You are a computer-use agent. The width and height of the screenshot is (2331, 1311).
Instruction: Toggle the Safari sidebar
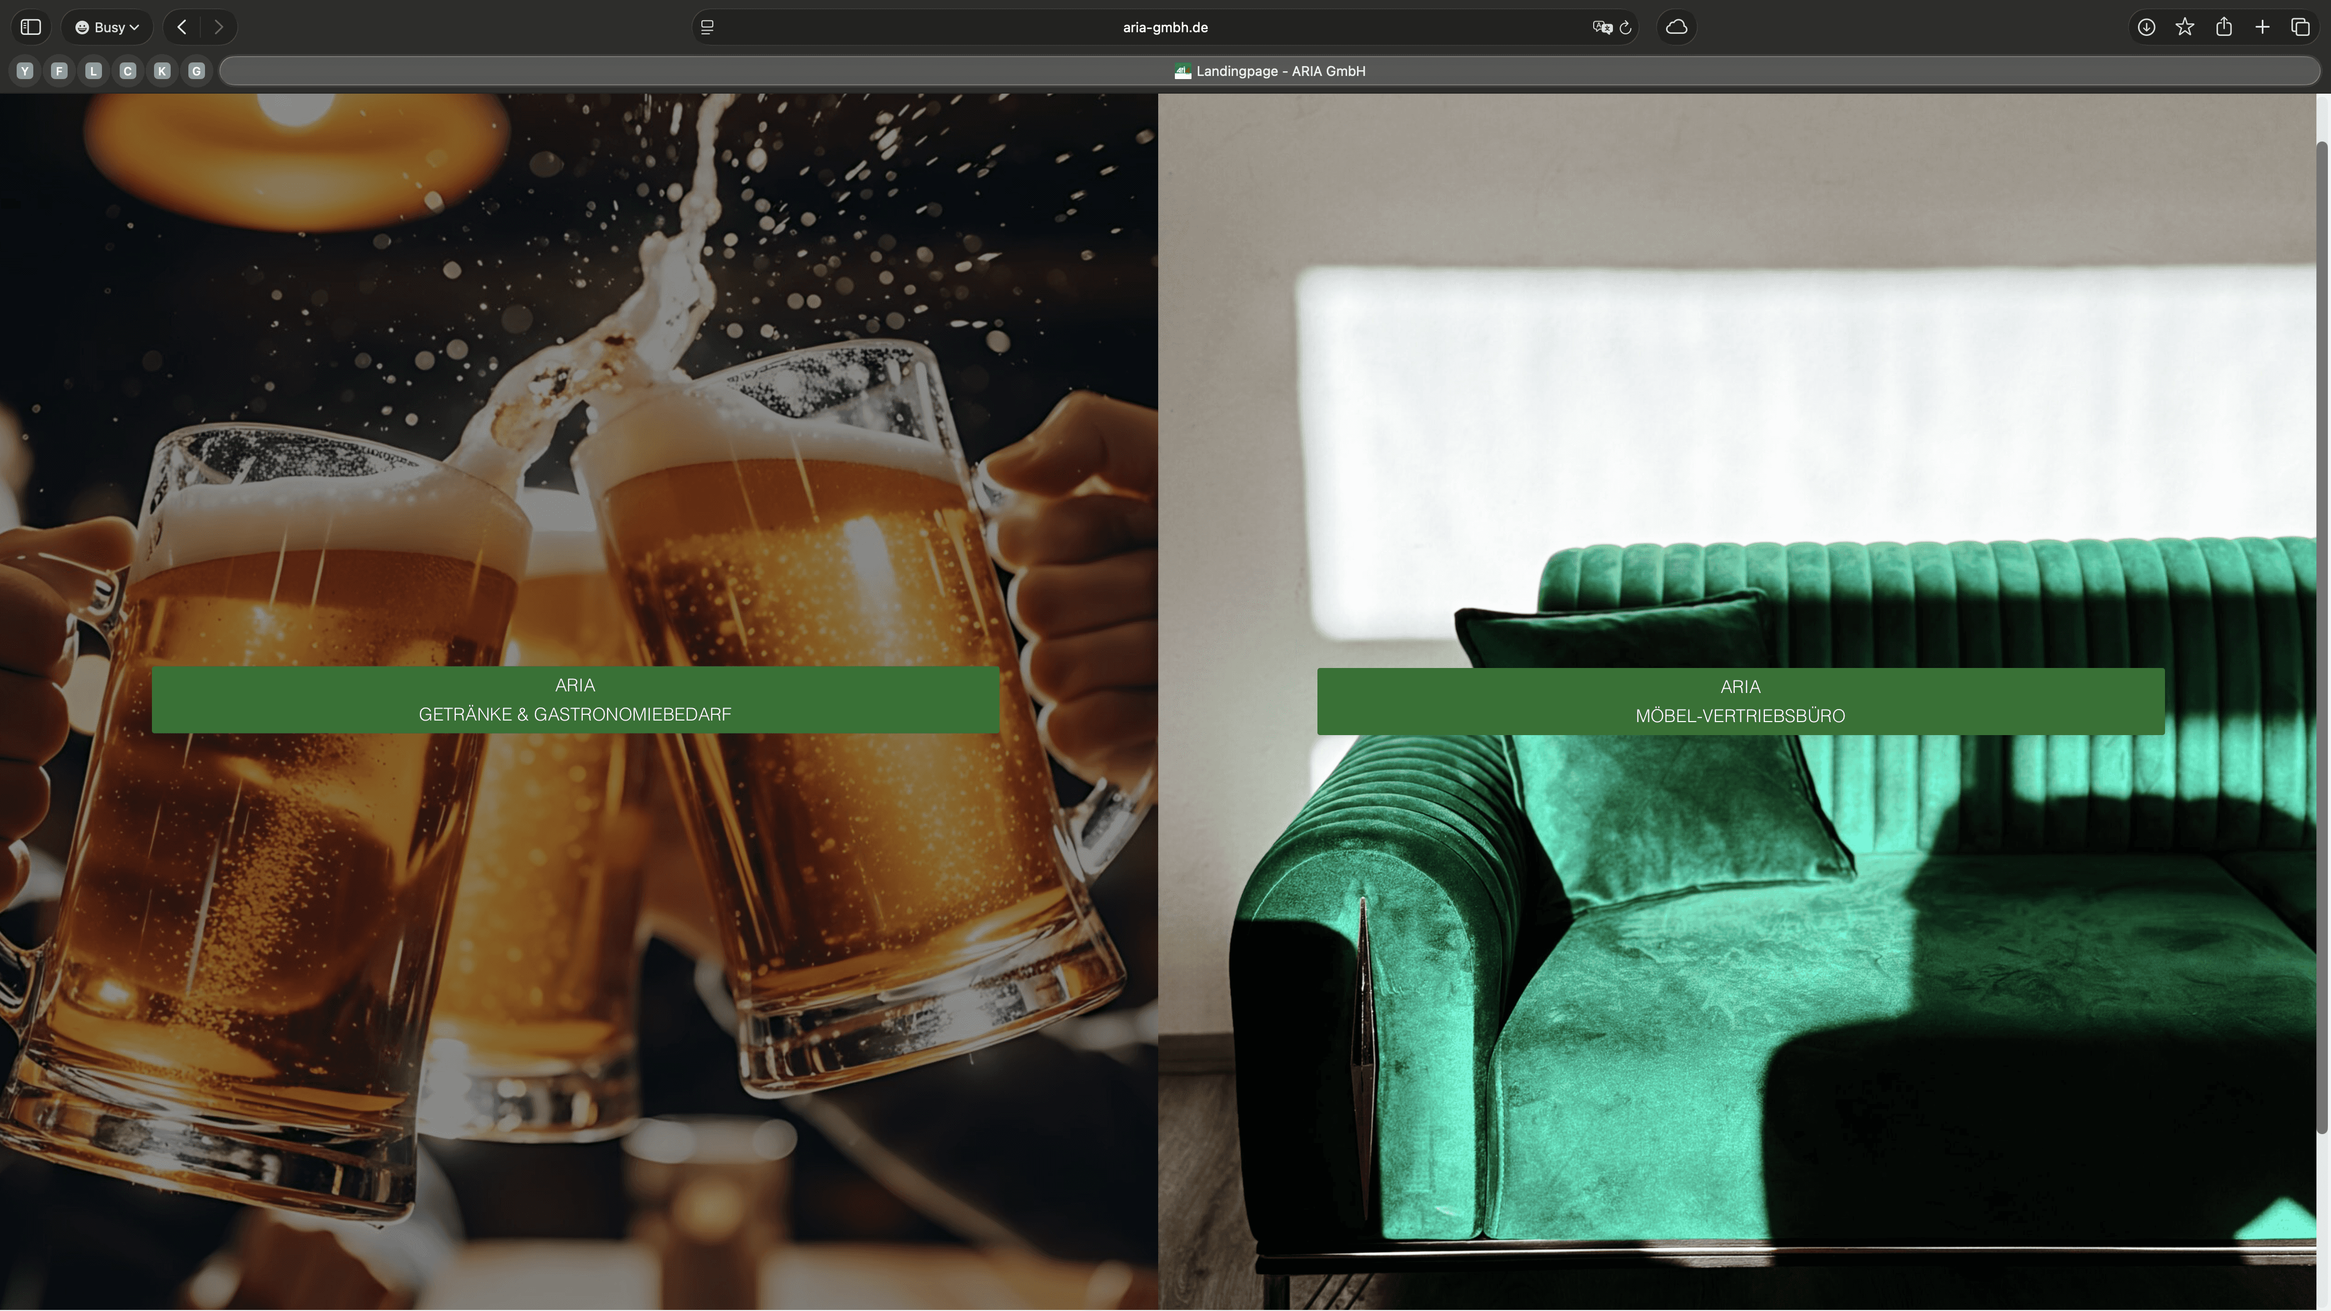coord(31,27)
